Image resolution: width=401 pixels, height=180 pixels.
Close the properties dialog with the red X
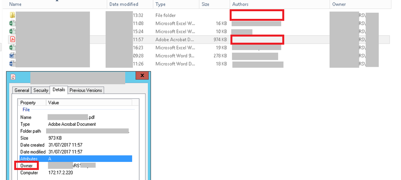[142, 76]
